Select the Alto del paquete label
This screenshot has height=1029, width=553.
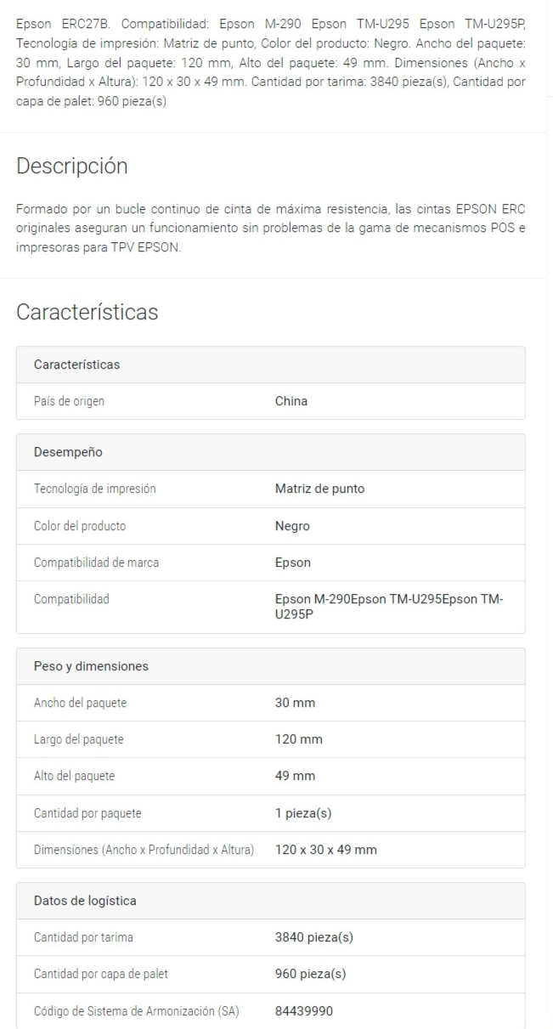[75, 777]
